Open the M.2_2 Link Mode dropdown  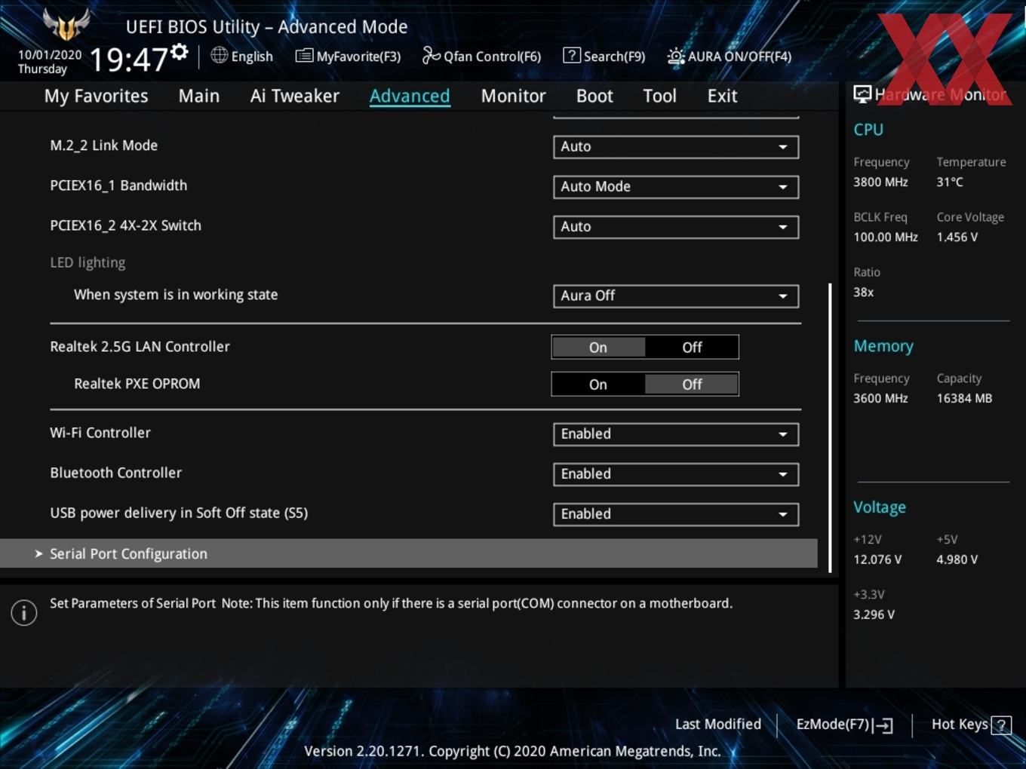click(x=676, y=147)
